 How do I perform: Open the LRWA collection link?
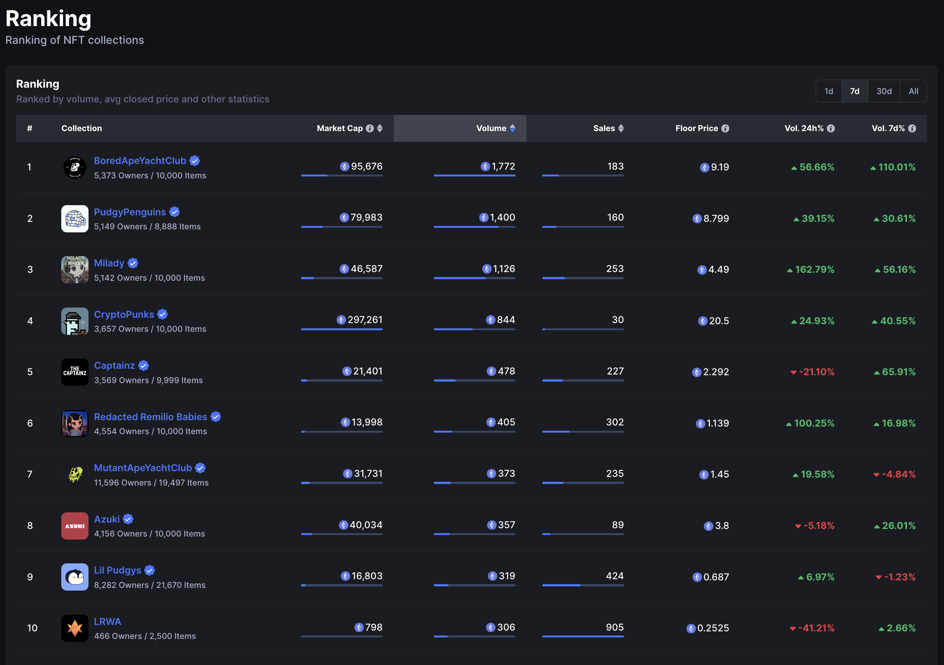[x=107, y=622]
